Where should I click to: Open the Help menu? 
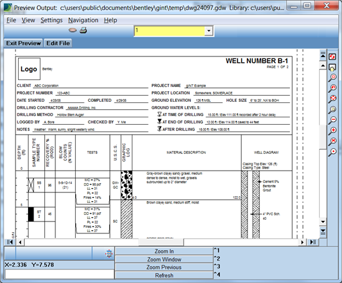[x=110, y=20]
